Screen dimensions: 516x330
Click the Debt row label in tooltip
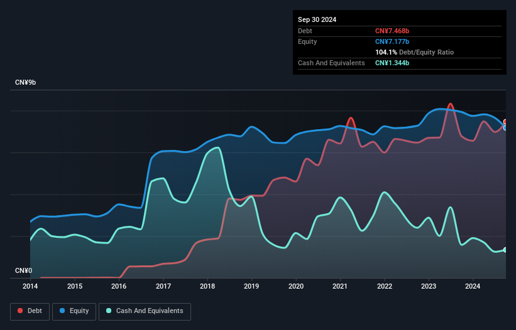pyautogui.click(x=305, y=31)
